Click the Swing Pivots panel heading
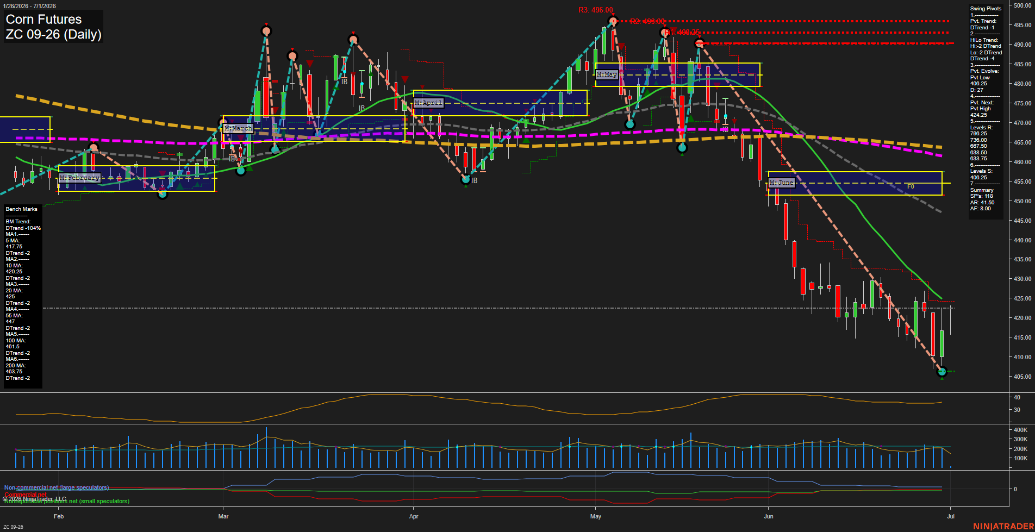The width and height of the screenshot is (1035, 532). pos(986,9)
